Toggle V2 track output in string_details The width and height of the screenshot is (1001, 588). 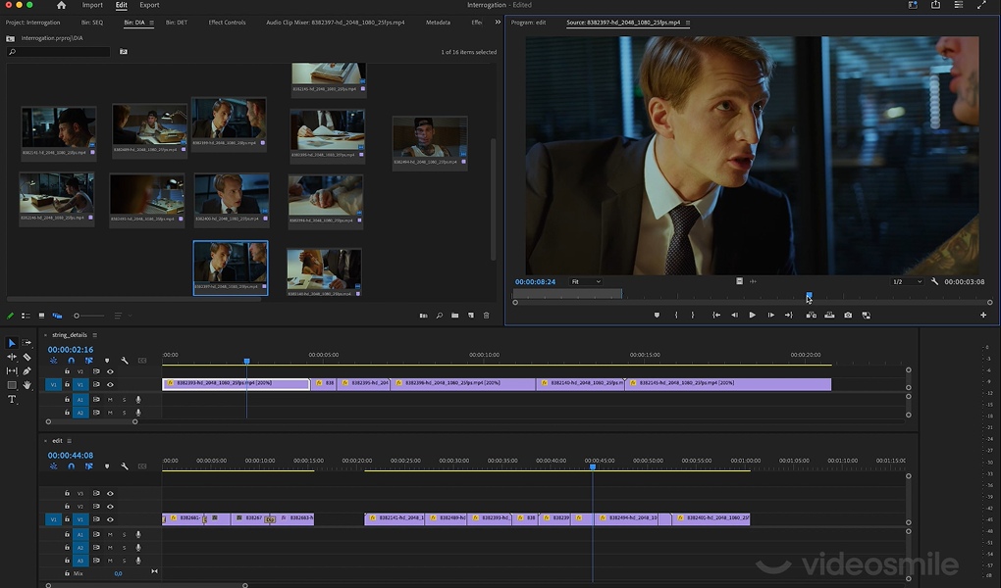(110, 371)
